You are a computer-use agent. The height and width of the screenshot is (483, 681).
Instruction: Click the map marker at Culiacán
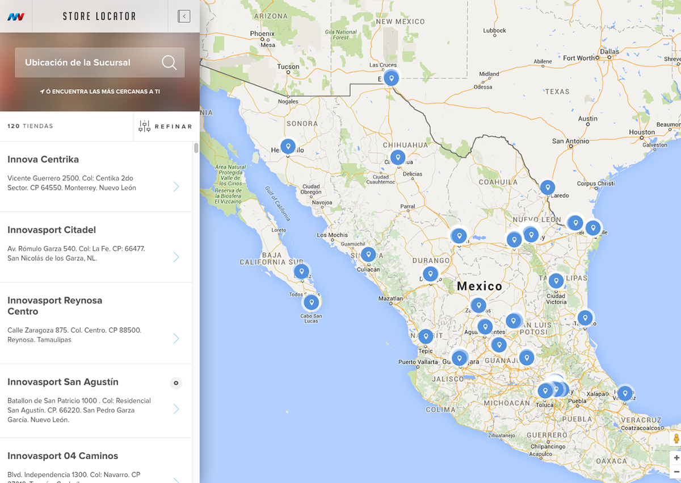pyautogui.click(x=368, y=255)
